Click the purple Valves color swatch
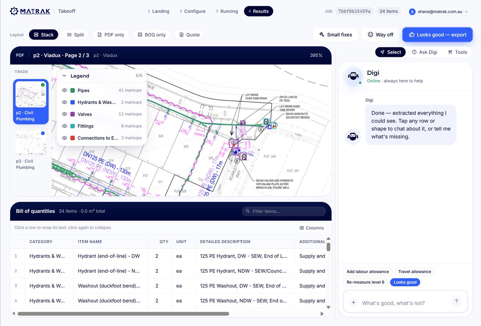Viewport: 481px width, 326px height. 73,114
